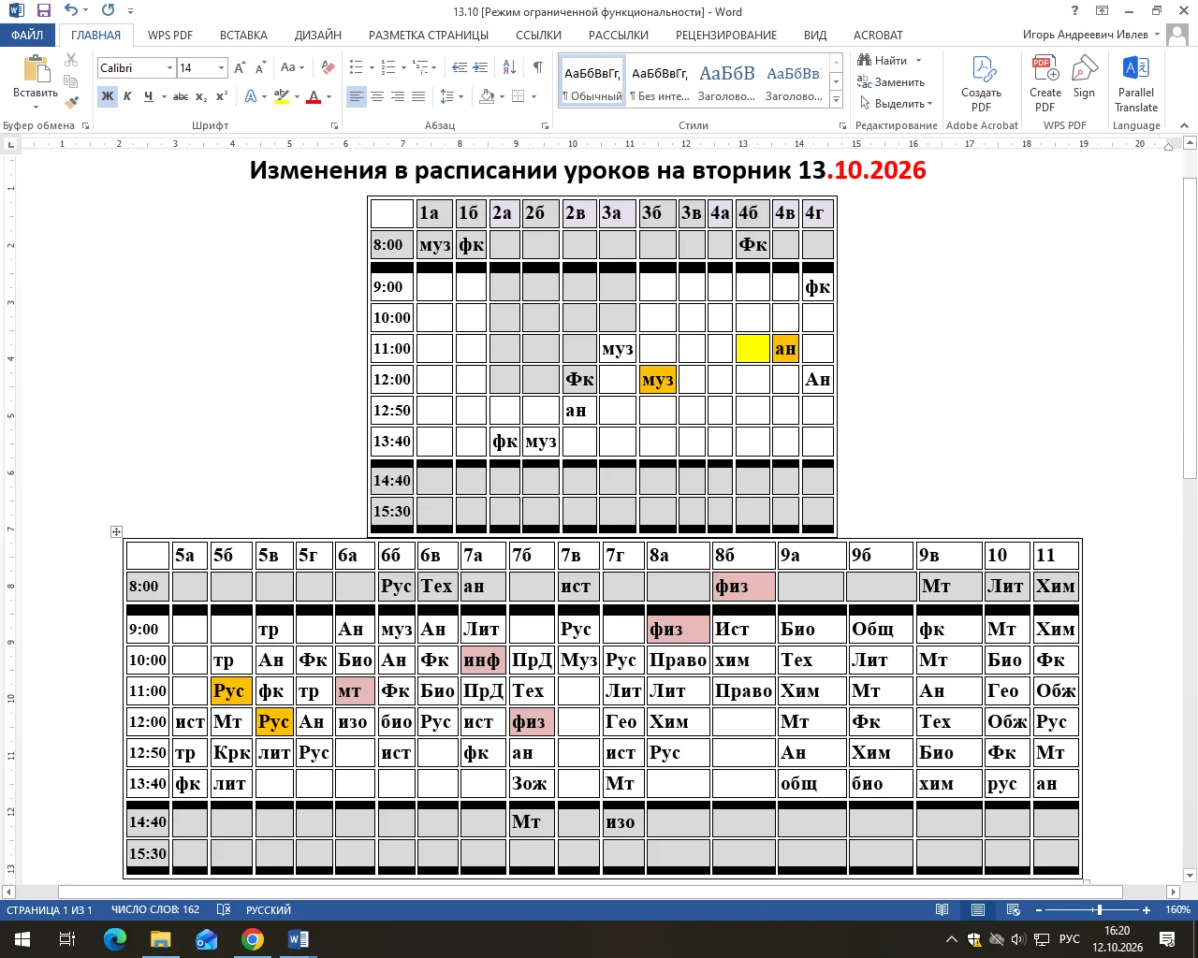
Task: Toggle strikethrough (abc) formatting
Action: click(x=181, y=96)
